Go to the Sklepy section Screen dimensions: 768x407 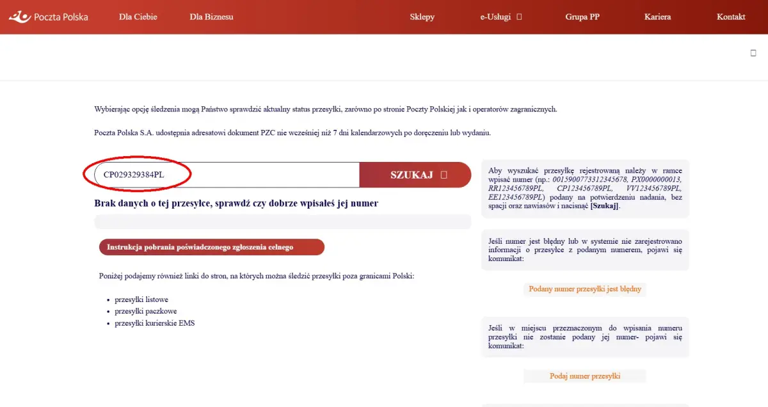pos(422,17)
